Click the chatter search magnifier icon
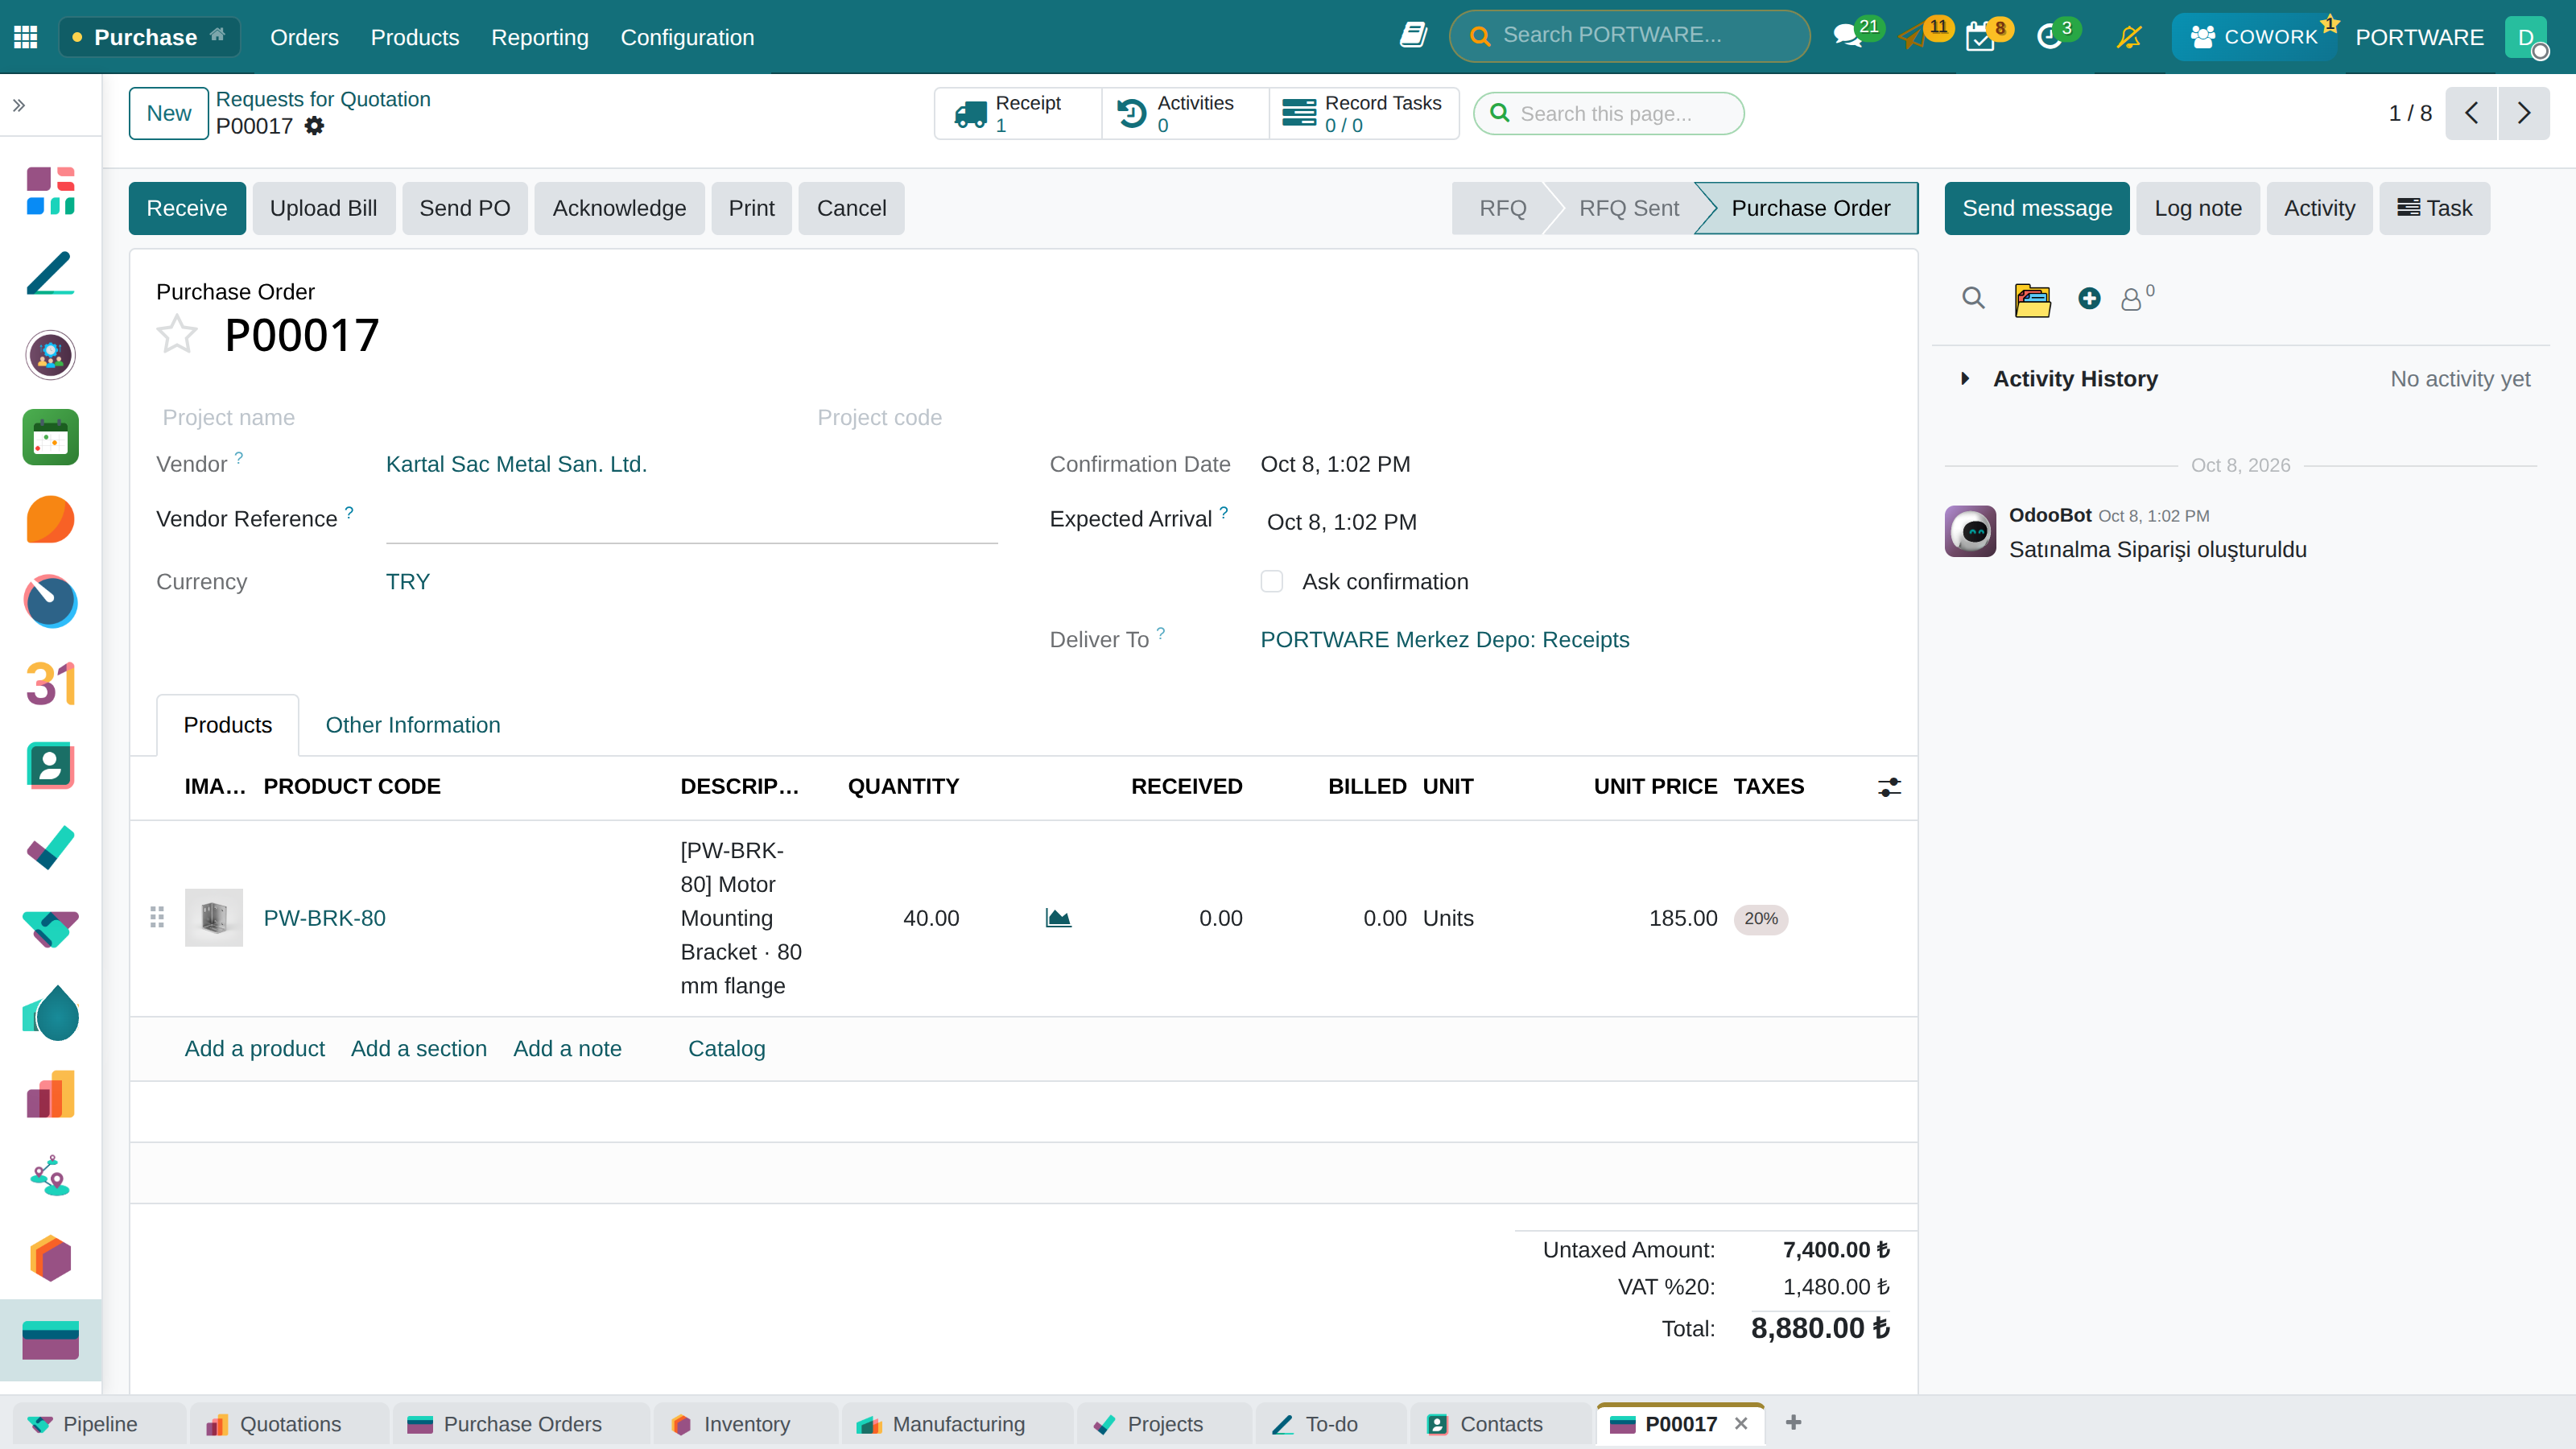The width and height of the screenshot is (2576, 1449). [x=1973, y=298]
